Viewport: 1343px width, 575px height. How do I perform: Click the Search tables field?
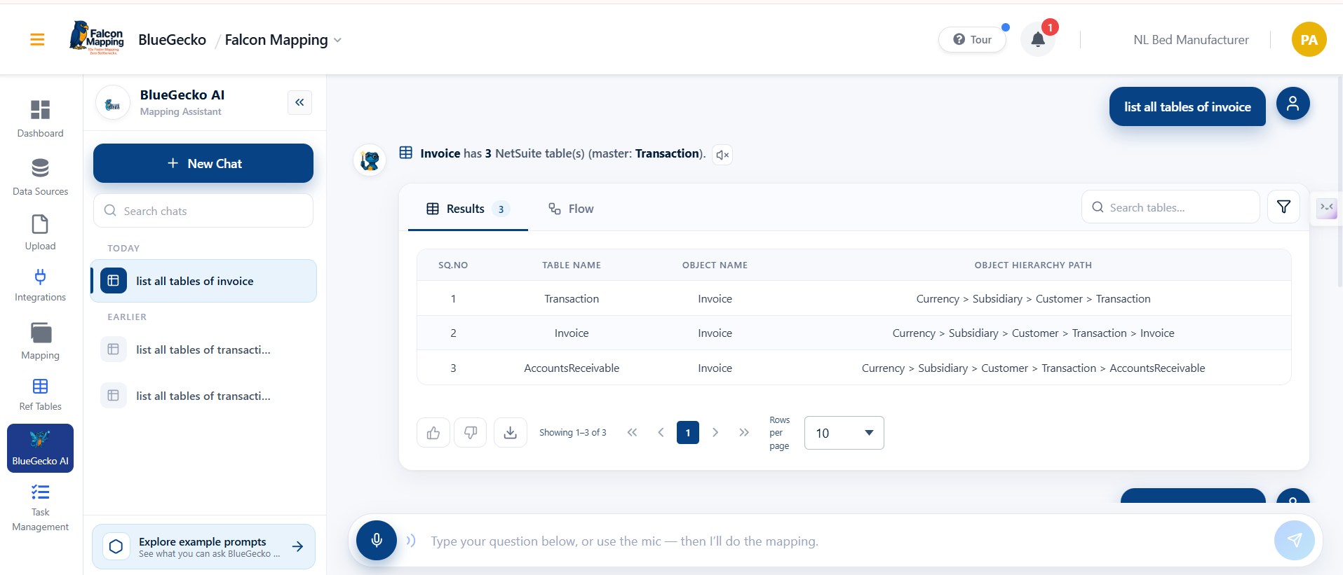point(1170,207)
